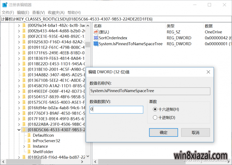This screenshot has height=165, width=232.
Task: Select folder icon of {01458CF0-A1A2-11D1
Action: click(24, 86)
